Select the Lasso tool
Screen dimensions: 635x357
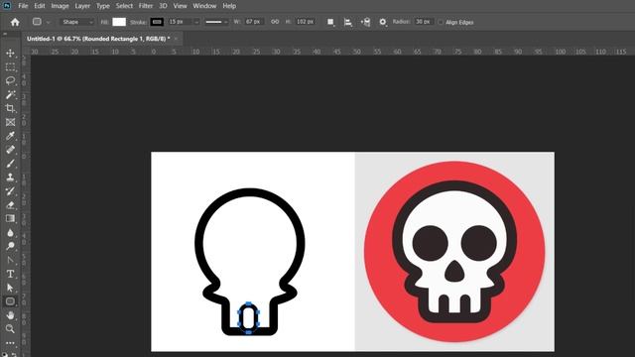(10, 80)
